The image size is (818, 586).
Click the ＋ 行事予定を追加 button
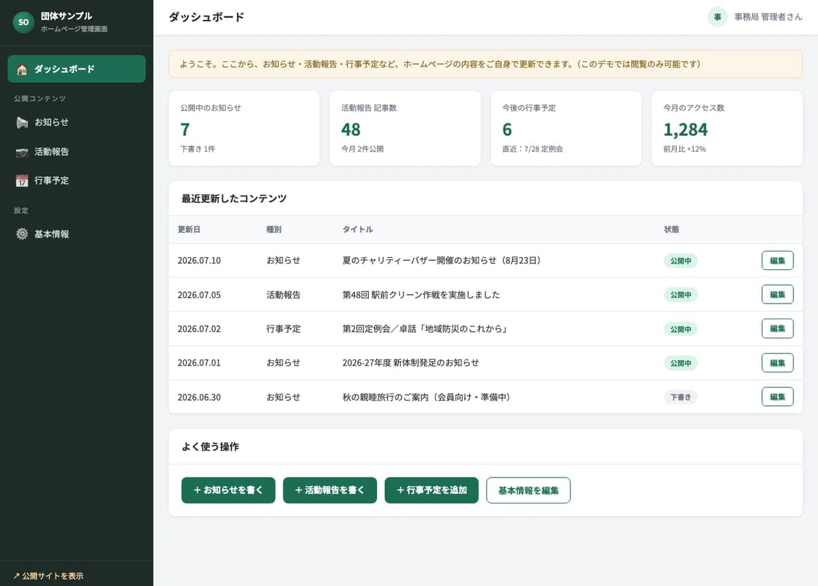click(x=431, y=490)
